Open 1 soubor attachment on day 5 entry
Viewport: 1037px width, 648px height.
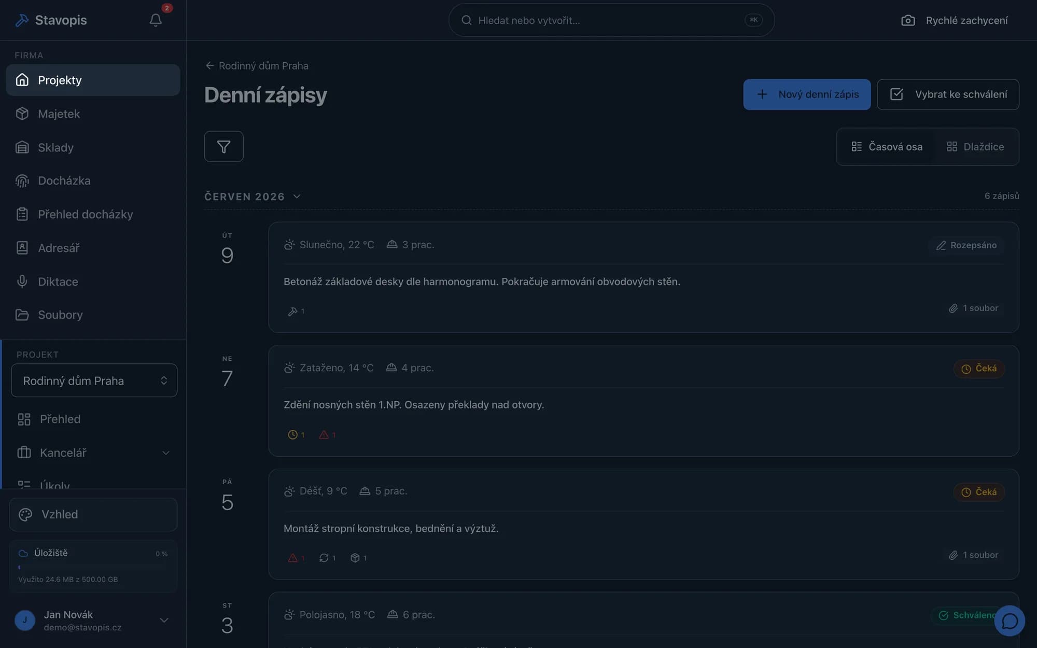coord(973,555)
